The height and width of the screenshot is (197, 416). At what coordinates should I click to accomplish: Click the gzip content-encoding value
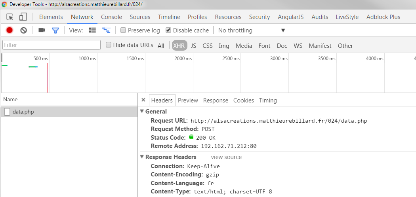click(212, 175)
